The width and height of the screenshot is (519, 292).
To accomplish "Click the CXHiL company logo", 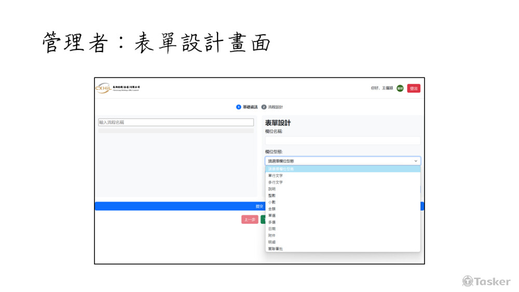I will 118,88.
